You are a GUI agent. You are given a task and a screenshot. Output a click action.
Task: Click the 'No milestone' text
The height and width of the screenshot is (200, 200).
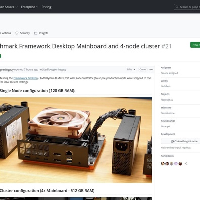[168, 113]
